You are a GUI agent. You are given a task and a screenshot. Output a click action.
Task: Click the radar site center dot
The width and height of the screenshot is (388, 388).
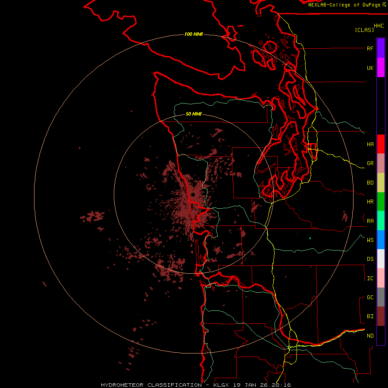point(193,195)
